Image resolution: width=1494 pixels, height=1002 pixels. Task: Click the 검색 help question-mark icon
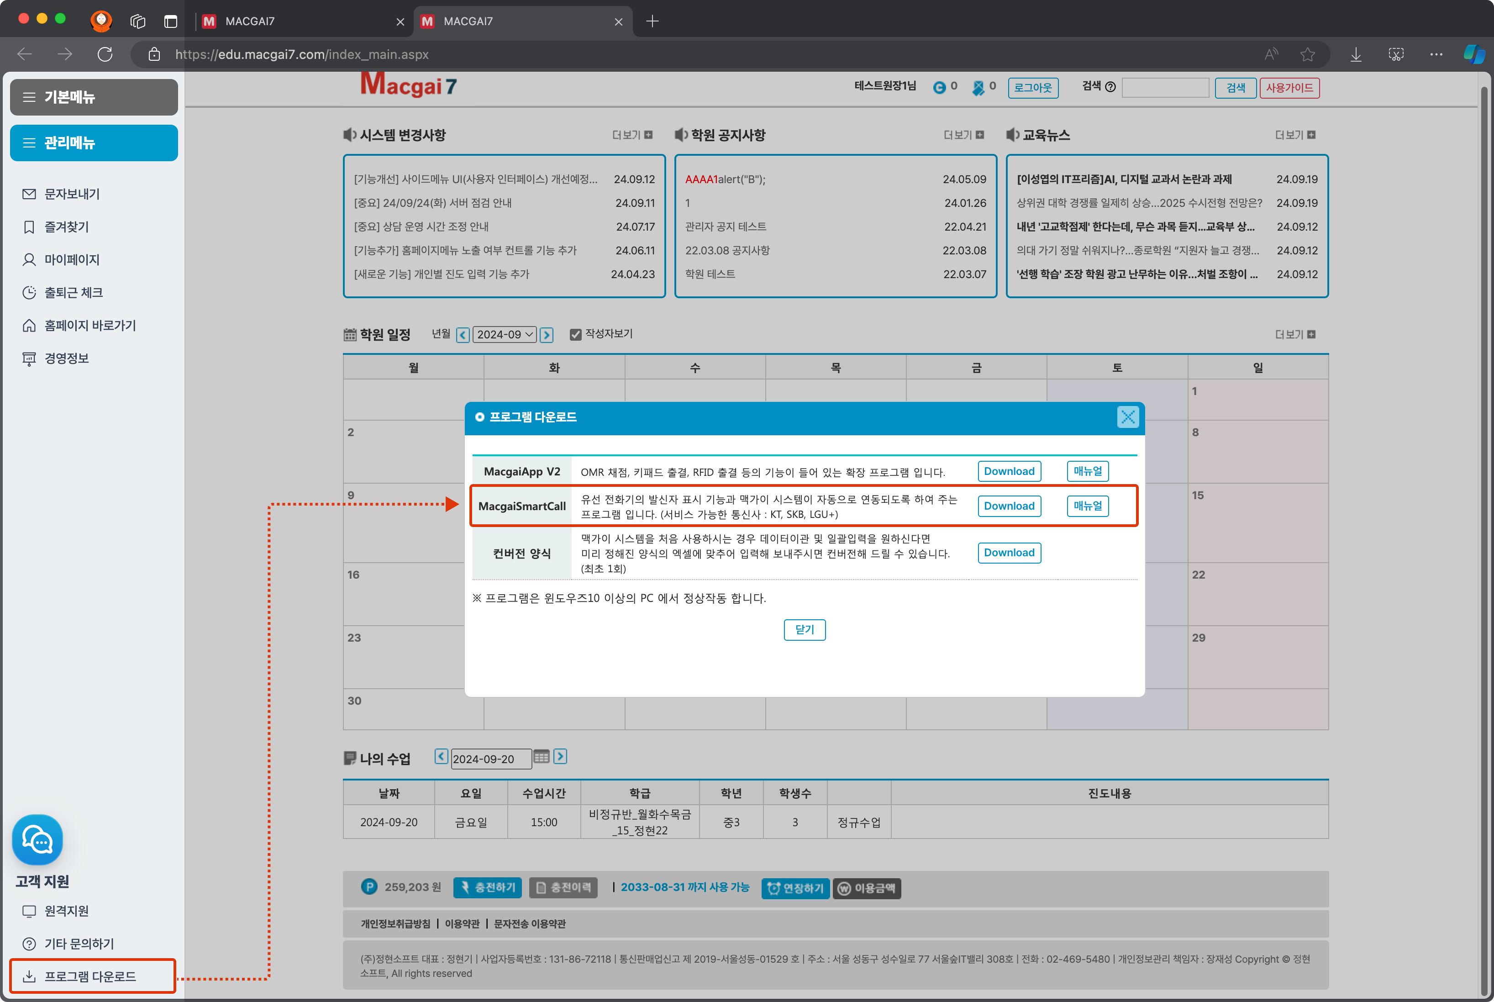[1110, 88]
